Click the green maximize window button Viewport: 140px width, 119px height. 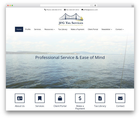click(x=12, y=5)
